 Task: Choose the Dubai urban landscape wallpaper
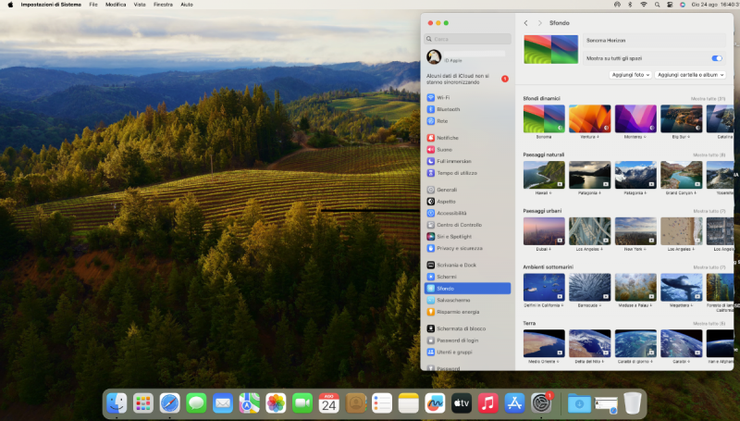pyautogui.click(x=543, y=231)
